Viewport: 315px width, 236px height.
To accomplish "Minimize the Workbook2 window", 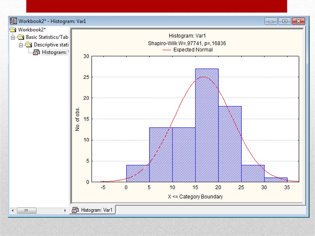I will coord(271,21).
